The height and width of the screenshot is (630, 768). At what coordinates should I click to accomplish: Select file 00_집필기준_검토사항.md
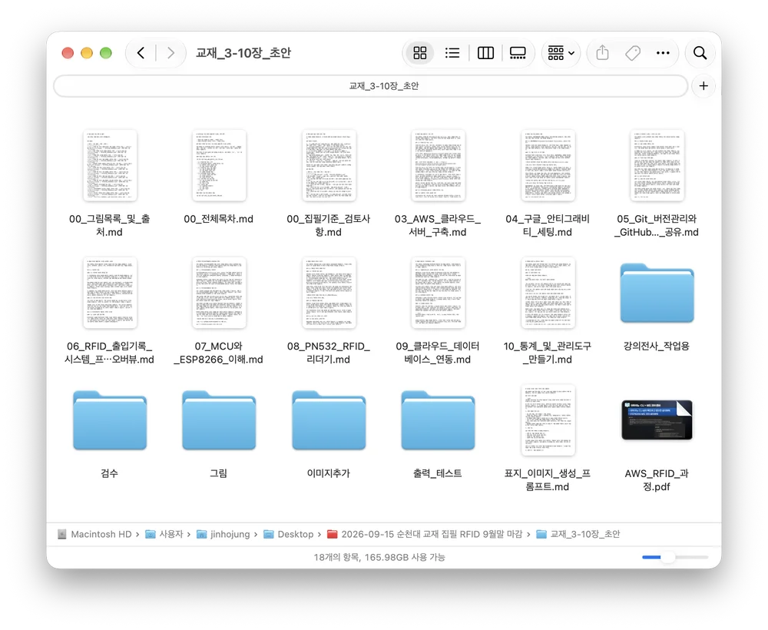tap(329, 184)
